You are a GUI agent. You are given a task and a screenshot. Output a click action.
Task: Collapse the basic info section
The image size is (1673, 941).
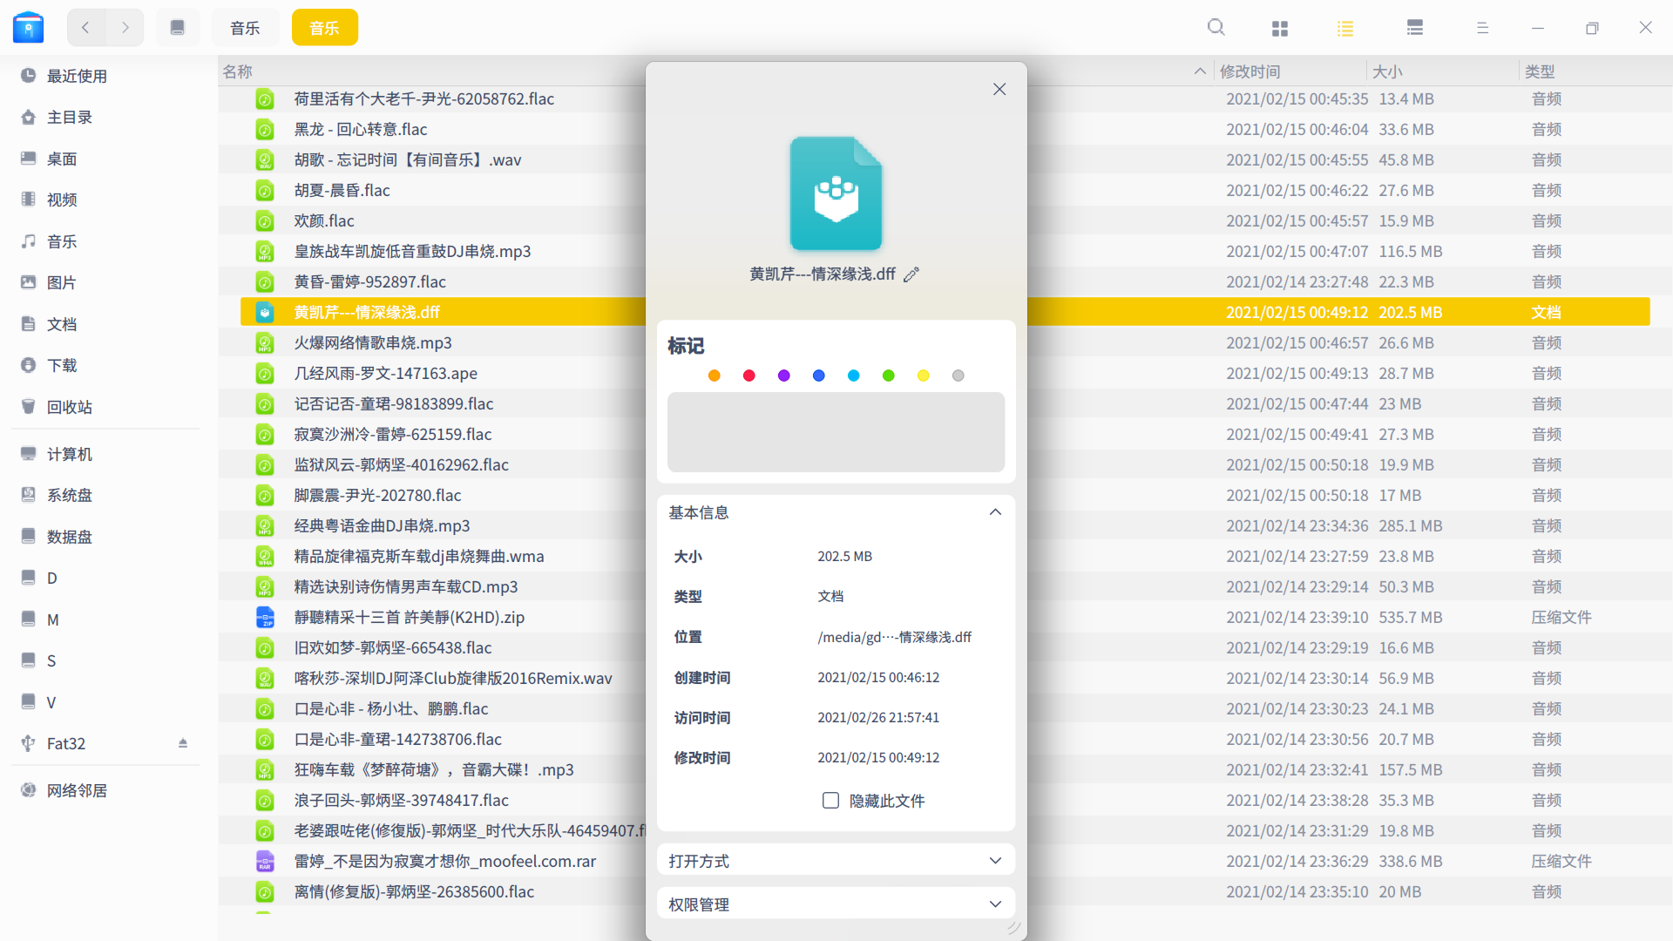995,512
